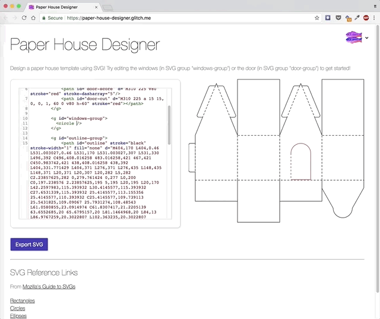The image size is (380, 319).
Task: Open the Chrome three-dot menu
Action: click(374, 18)
